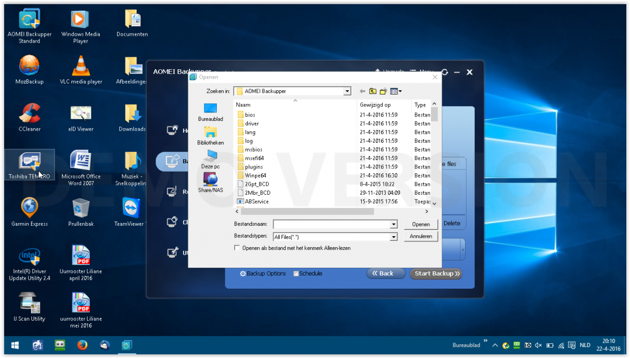This screenshot has width=630, height=358.
Task: Click the horizontal scrollbar of the file list
Action: (307, 212)
